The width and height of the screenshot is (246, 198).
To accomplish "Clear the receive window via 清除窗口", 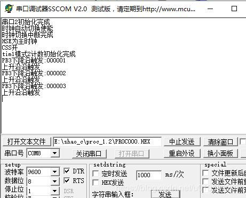I will click(x=220, y=142).
